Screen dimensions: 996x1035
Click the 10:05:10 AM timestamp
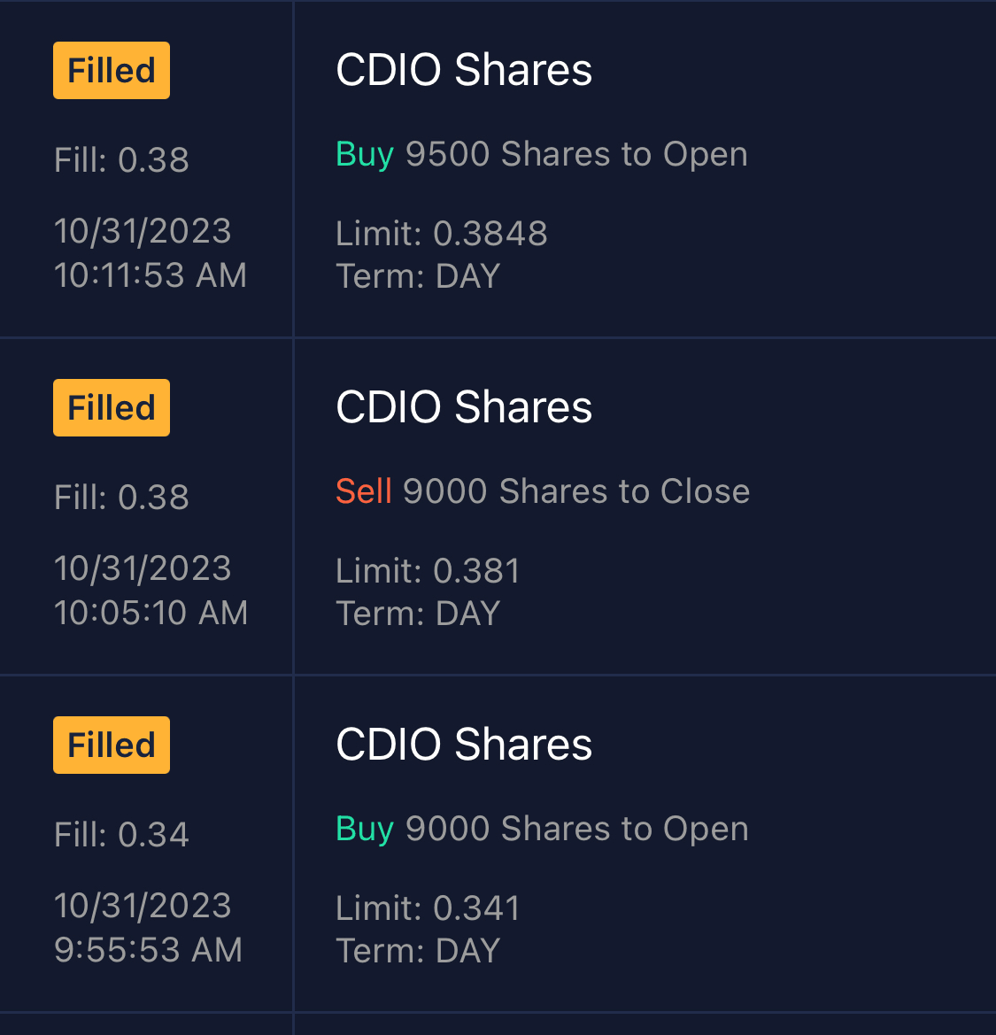tap(151, 613)
